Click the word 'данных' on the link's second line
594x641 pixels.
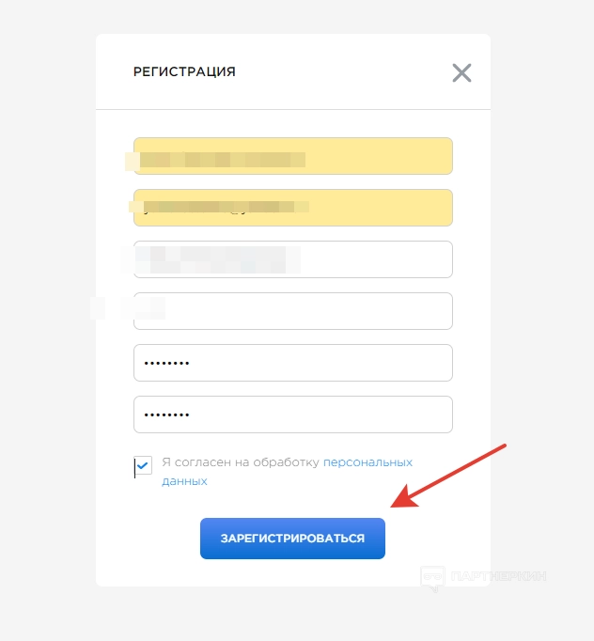pos(184,481)
